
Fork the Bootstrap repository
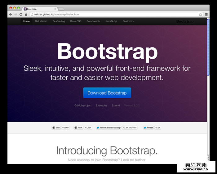click(78, 127)
